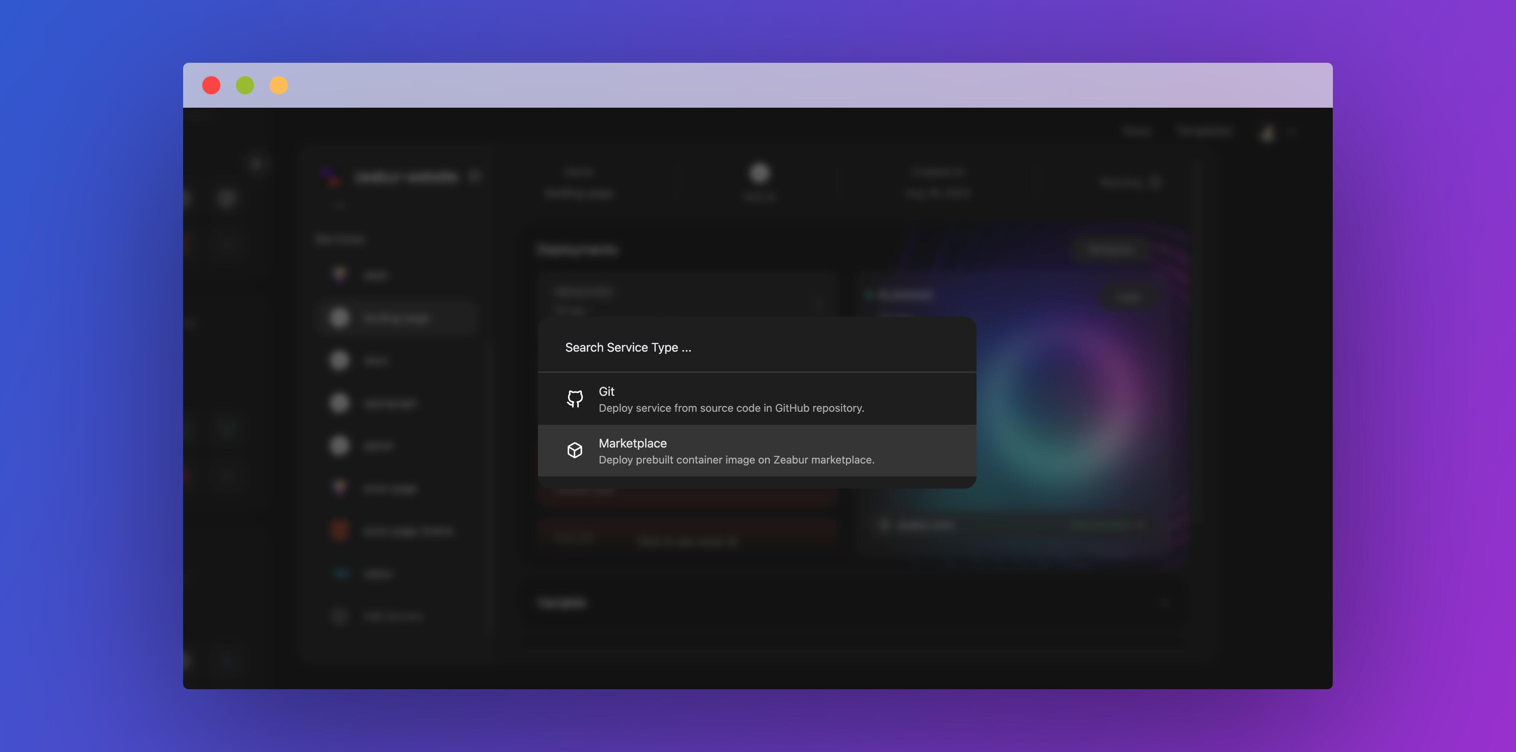The image size is (1516, 752).
Task: Click the red window control dot
Action: 211,85
